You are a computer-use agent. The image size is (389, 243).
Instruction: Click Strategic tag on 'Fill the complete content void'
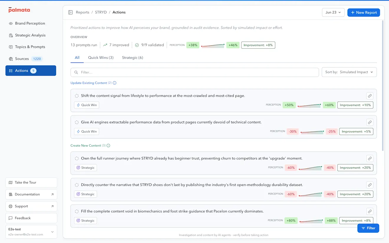pos(85,221)
